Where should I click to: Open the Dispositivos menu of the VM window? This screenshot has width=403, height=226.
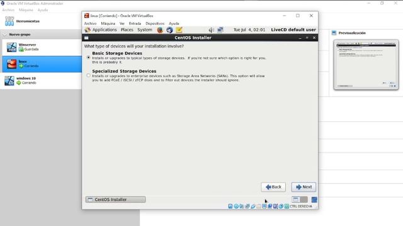(155, 23)
